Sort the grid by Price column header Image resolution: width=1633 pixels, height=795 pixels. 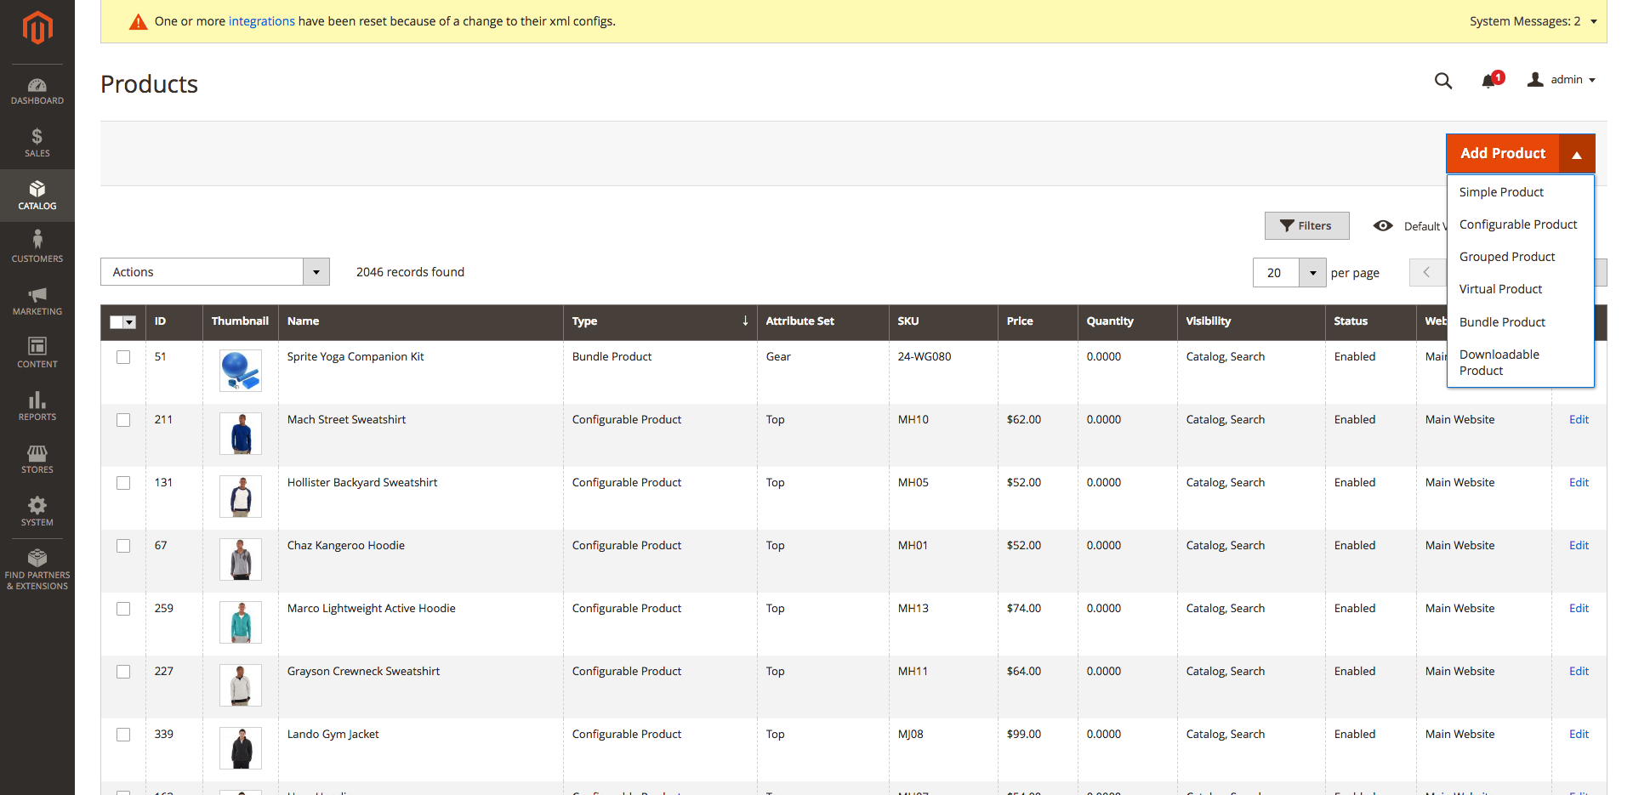pyautogui.click(x=1020, y=321)
